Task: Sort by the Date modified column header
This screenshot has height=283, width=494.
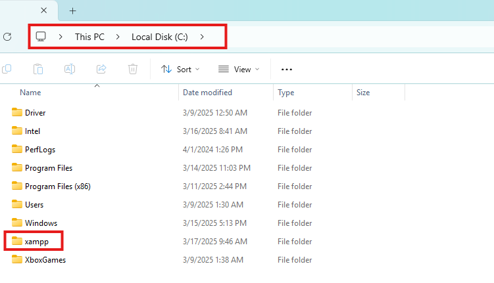Action: (x=207, y=93)
